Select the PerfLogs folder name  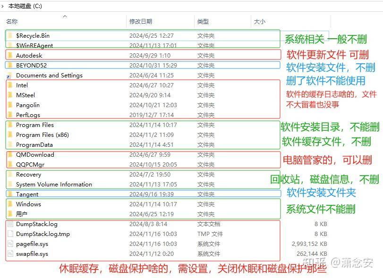pos(28,115)
